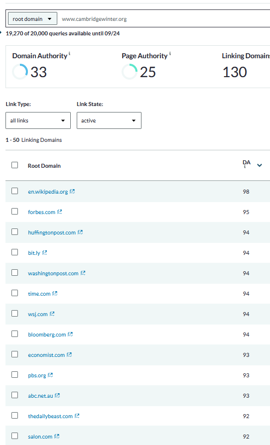Open the time.com domain link
Screen dimensions: 270x445
(x=39, y=294)
